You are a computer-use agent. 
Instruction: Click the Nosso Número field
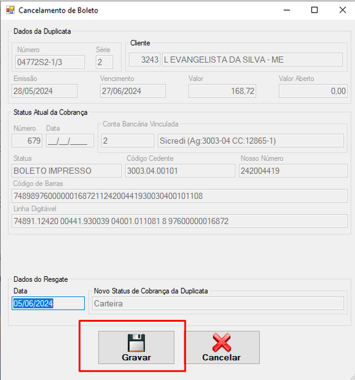click(x=293, y=171)
